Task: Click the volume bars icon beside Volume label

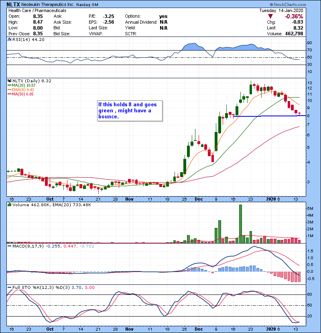Action: pyautogui.click(x=9, y=205)
